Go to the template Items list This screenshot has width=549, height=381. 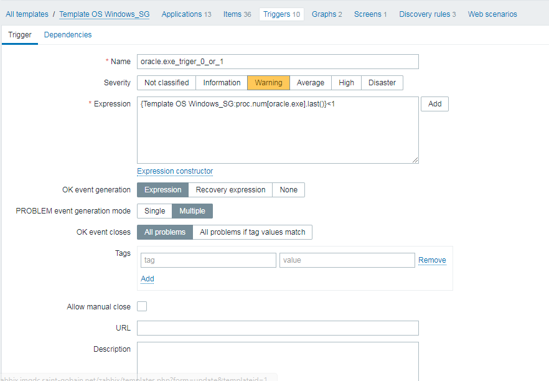[237, 14]
